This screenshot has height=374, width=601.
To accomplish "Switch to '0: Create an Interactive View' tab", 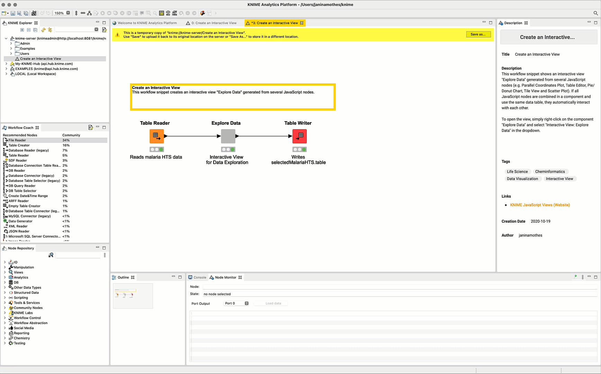I will [x=211, y=23].
